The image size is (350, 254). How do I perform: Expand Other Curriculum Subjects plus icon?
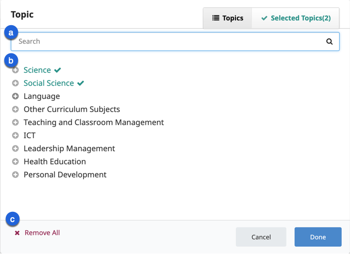[16, 110]
